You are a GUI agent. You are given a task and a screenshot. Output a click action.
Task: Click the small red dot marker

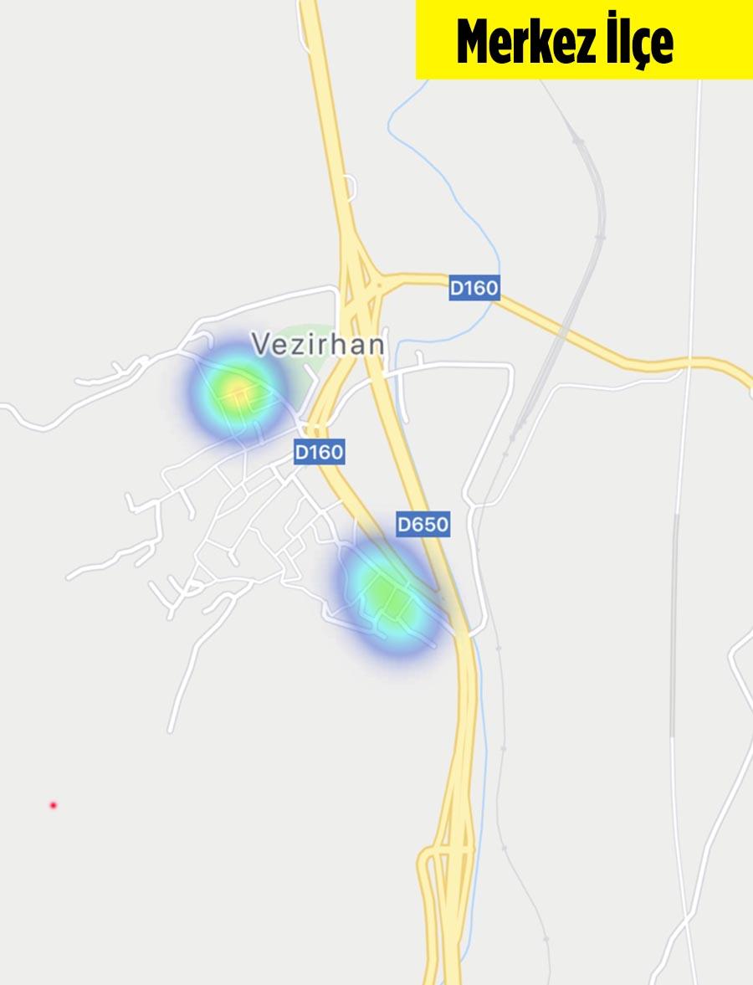click(54, 805)
